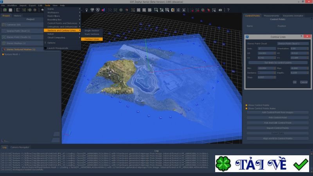Open the View menu

(x=55, y=5)
